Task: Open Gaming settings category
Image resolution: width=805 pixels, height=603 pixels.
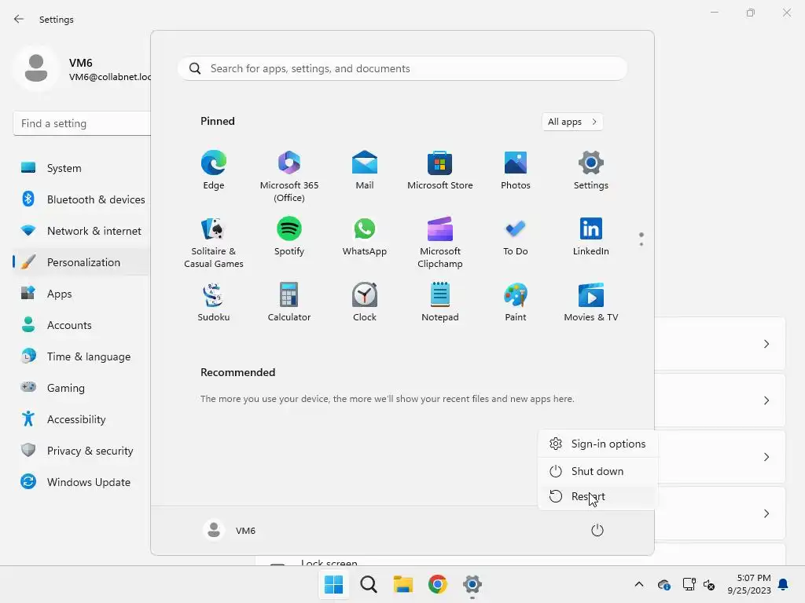Action: click(82, 388)
